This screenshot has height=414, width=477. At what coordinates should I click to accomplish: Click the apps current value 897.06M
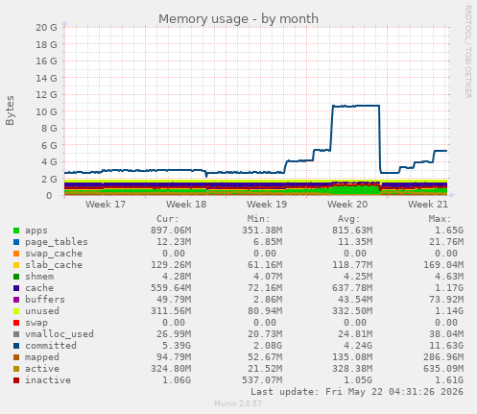click(171, 231)
